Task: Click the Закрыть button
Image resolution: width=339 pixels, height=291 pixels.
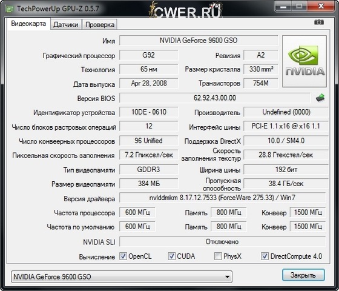Action: coord(303,275)
